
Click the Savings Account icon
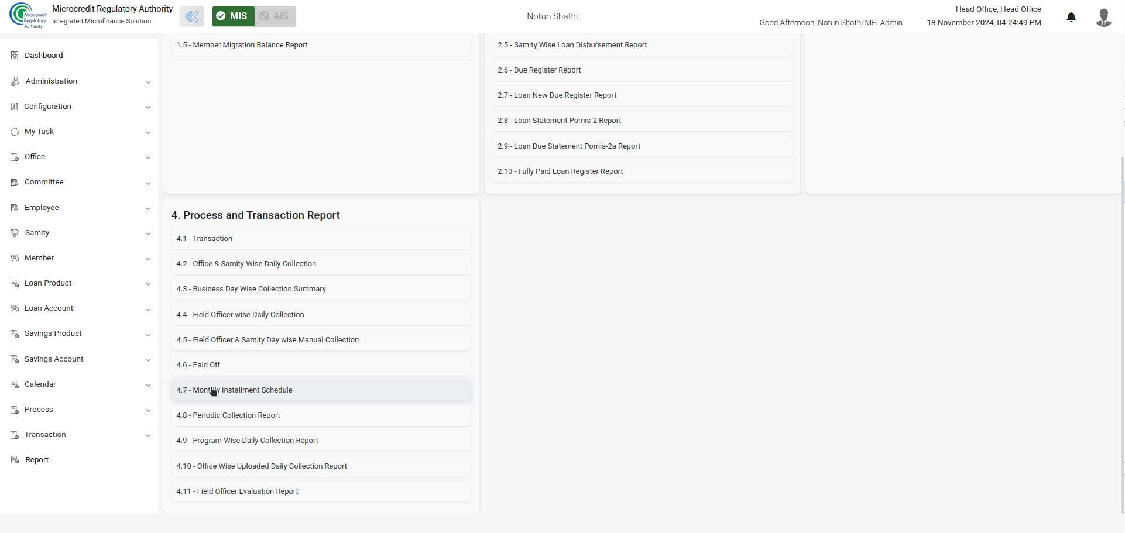tap(15, 359)
